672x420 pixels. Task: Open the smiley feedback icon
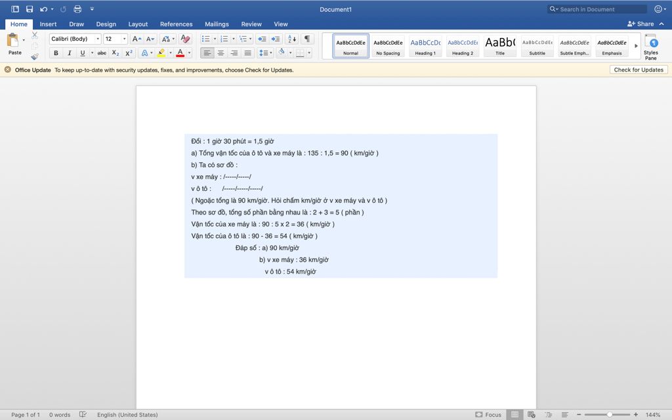658,9
